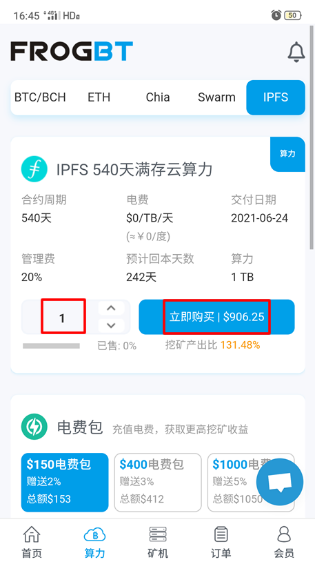
Task: Switch to the Chia tab
Action: [158, 97]
